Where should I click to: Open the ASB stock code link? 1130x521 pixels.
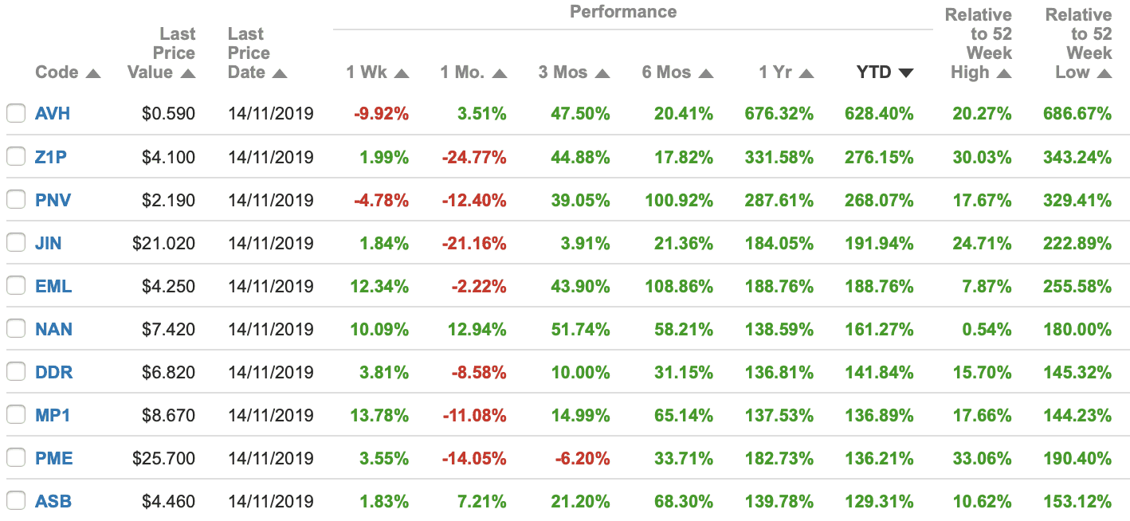click(x=53, y=501)
